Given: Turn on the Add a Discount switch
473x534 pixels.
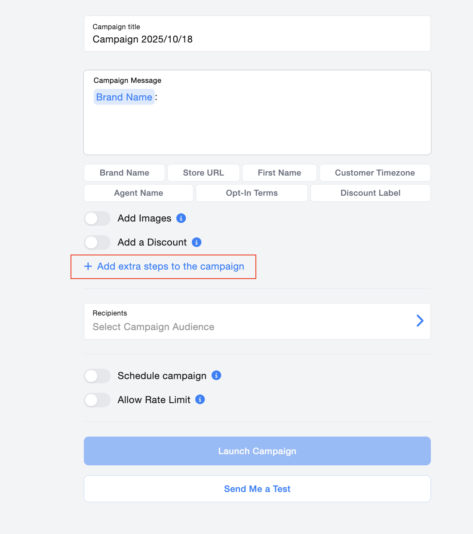Looking at the screenshot, I should click(97, 243).
